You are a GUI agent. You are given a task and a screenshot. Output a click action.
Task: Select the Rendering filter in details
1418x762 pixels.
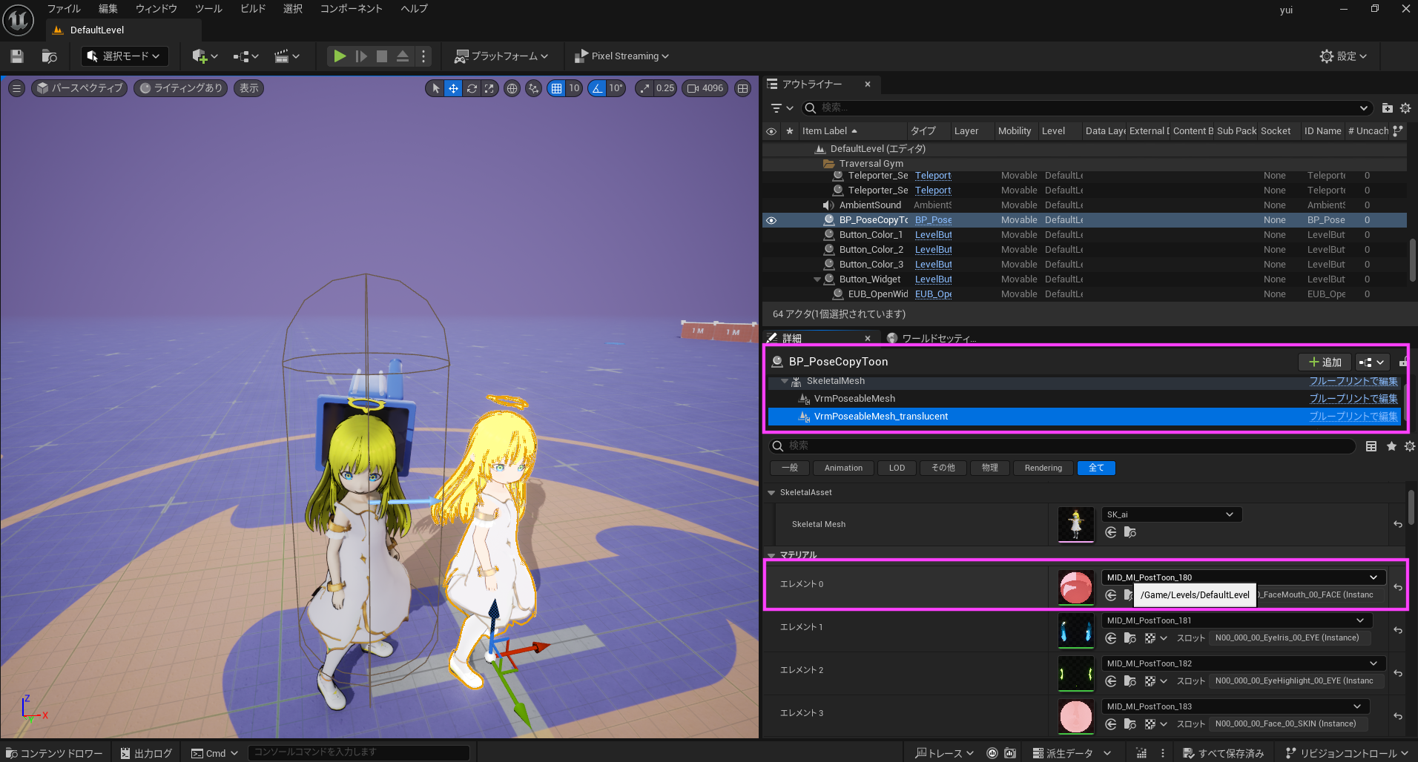pos(1043,468)
